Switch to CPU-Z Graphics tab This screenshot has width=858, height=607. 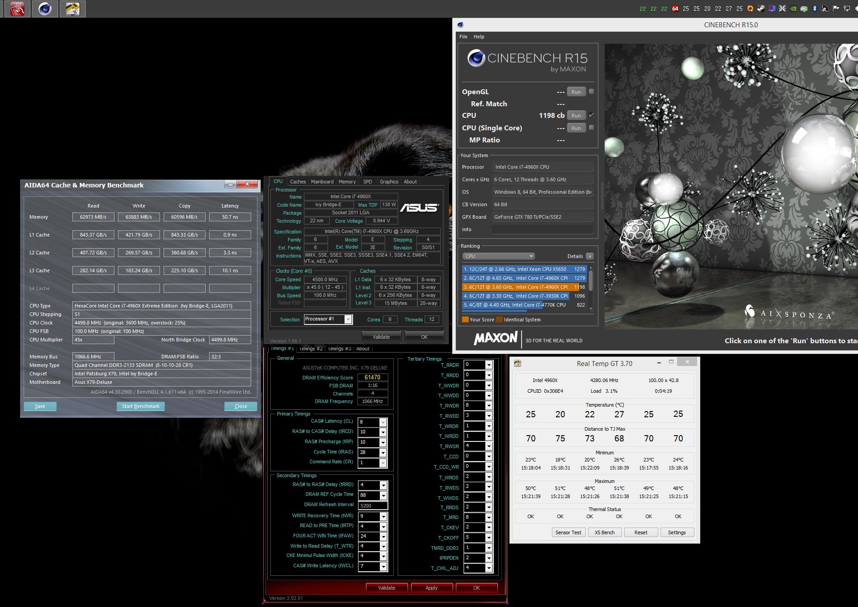pyautogui.click(x=389, y=182)
